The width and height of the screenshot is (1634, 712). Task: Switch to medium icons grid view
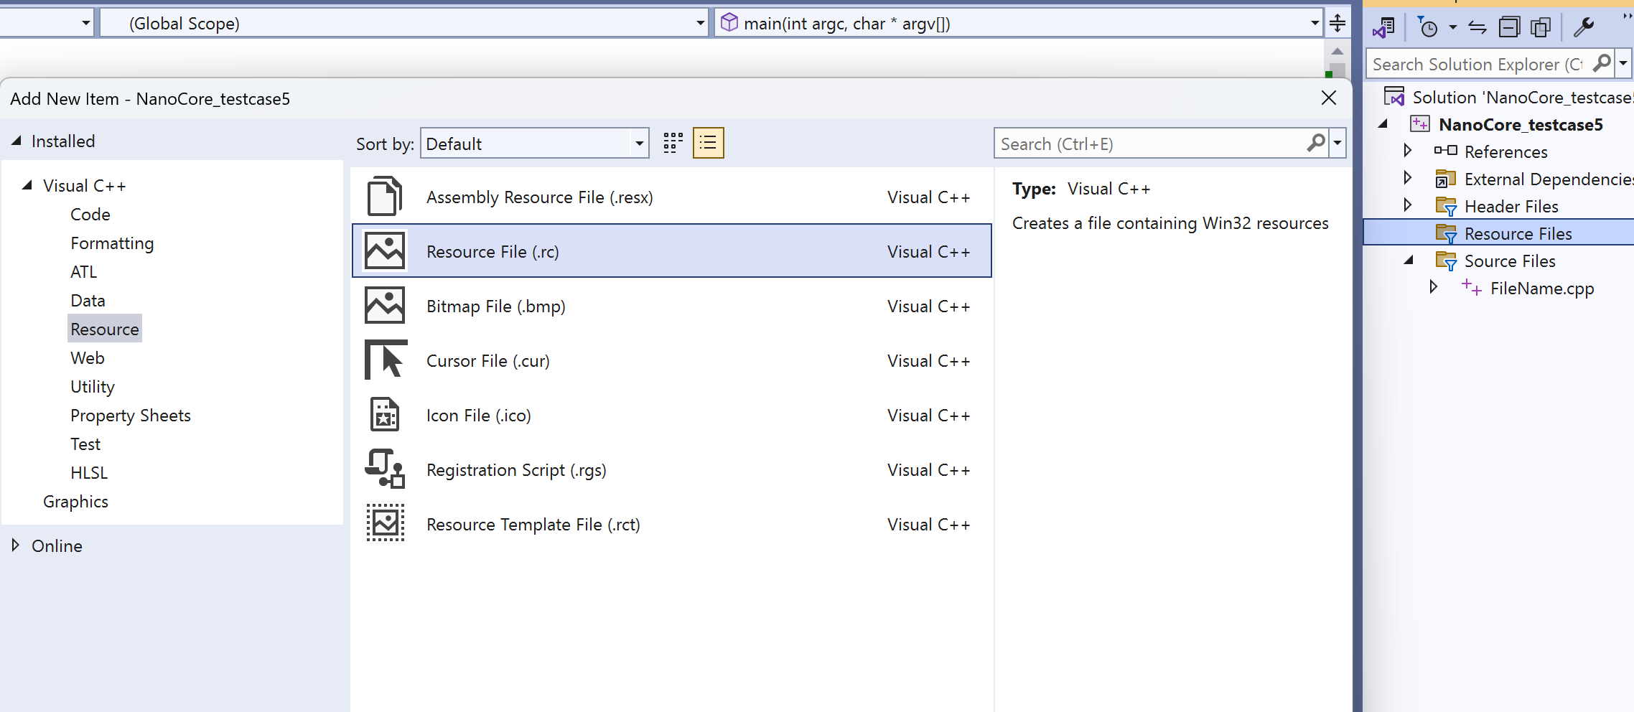(x=673, y=143)
